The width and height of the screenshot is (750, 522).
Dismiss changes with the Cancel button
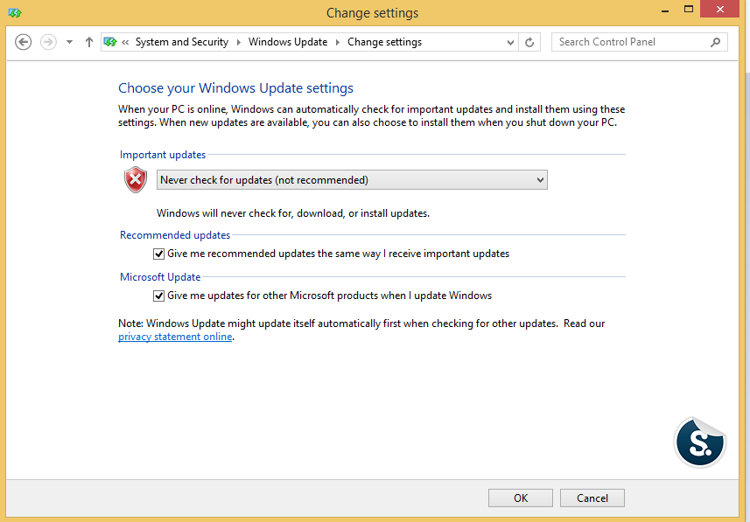pyautogui.click(x=592, y=498)
